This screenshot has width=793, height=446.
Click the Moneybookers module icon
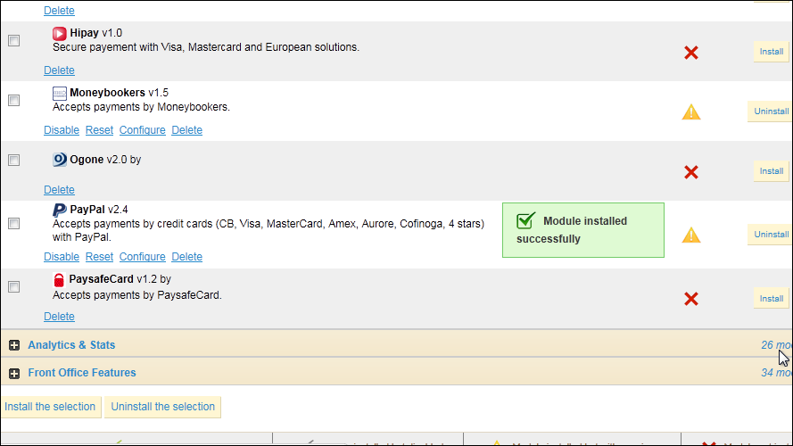click(x=60, y=93)
